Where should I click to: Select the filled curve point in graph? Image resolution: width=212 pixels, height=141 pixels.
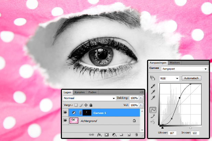pos(180,98)
